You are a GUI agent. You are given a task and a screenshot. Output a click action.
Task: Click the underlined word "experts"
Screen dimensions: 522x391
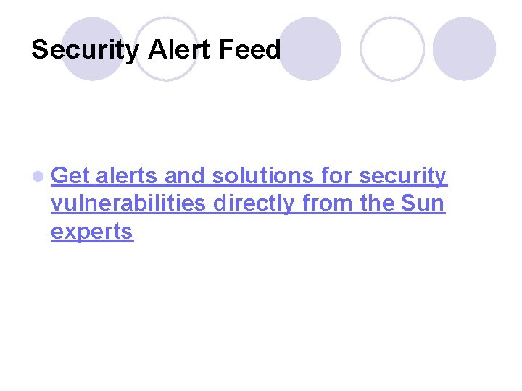click(x=92, y=232)
